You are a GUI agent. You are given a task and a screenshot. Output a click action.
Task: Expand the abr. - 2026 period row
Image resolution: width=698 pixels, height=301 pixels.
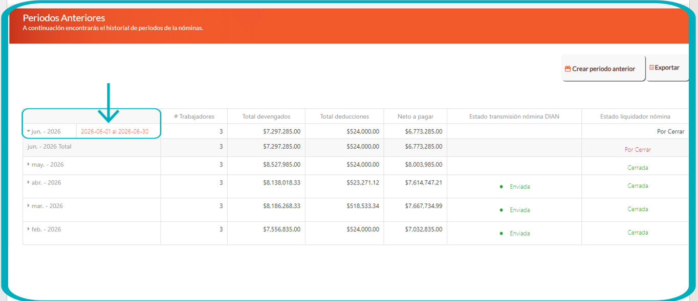pyautogui.click(x=29, y=182)
